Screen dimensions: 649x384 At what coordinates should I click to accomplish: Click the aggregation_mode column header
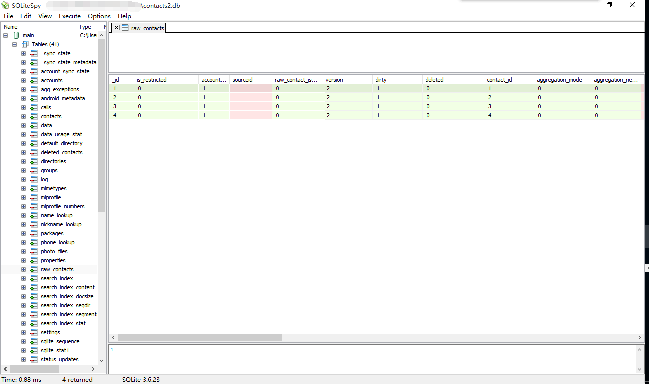coord(563,80)
